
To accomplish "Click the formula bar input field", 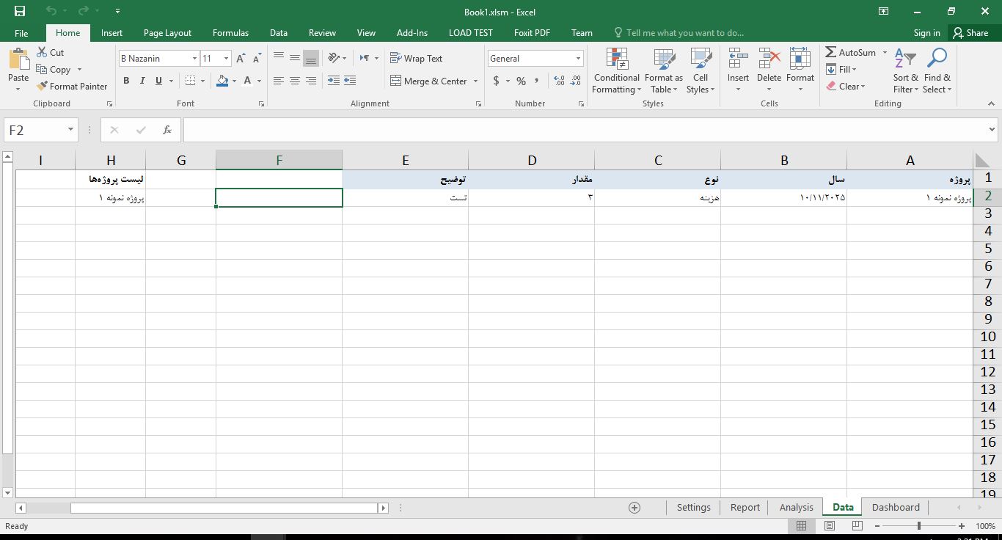I will pos(584,130).
